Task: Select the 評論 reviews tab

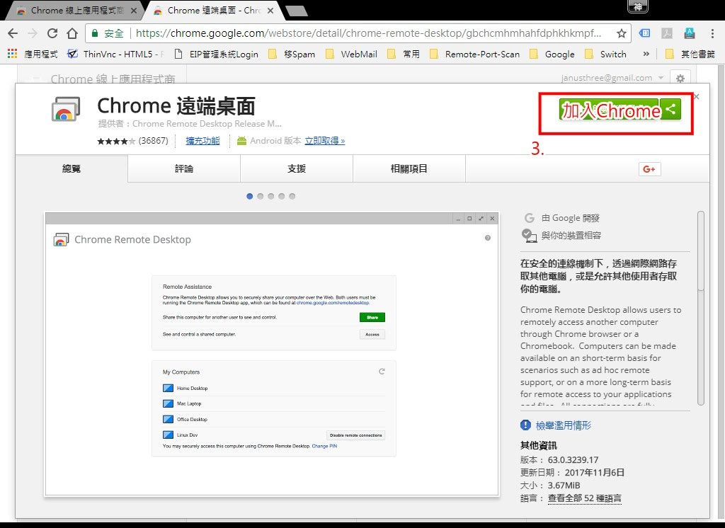Action: click(x=184, y=168)
